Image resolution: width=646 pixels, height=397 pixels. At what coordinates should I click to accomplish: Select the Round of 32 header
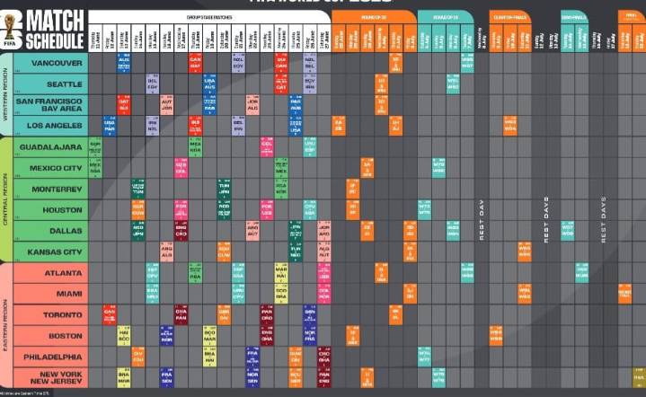pyautogui.click(x=373, y=16)
